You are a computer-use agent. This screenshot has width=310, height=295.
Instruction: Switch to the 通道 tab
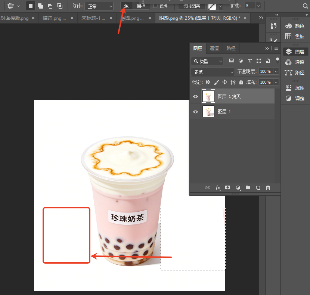(214, 49)
